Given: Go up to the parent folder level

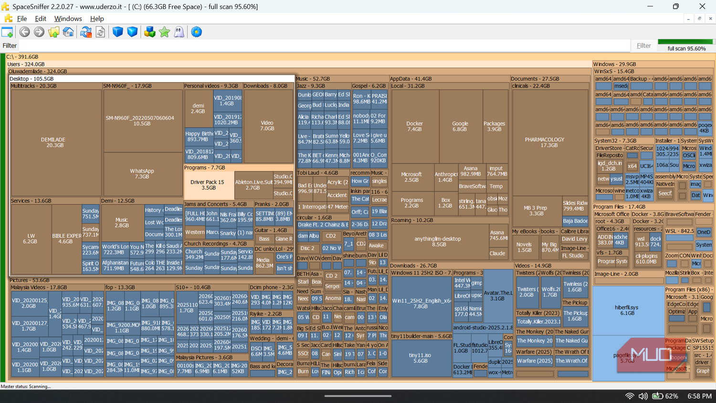Looking at the screenshot, I should [54, 32].
